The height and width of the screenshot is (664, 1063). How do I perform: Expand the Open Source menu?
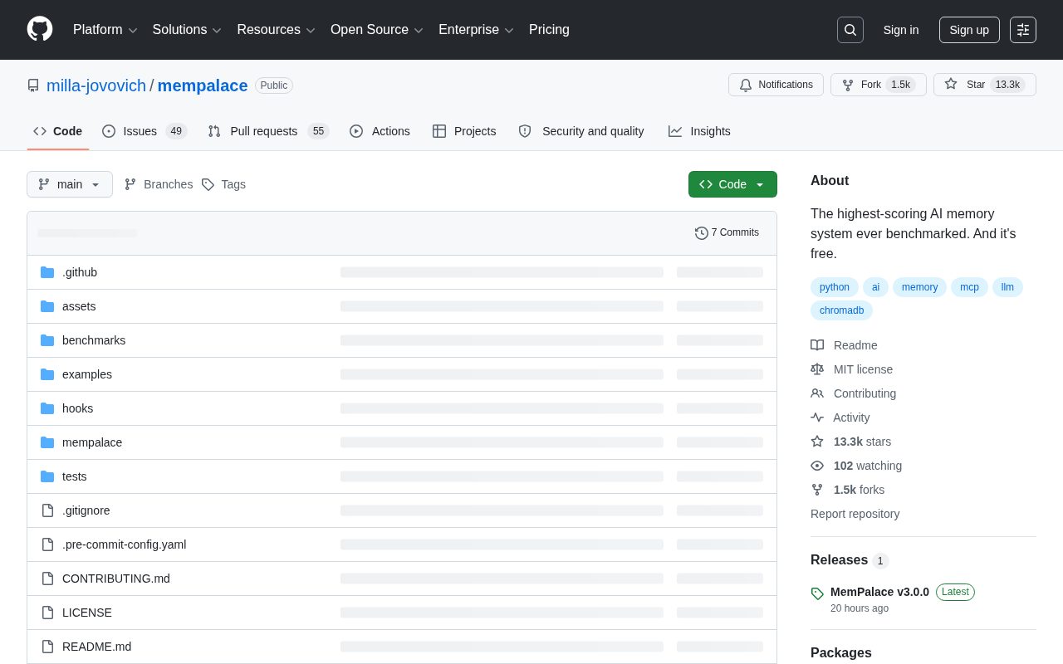point(377,30)
